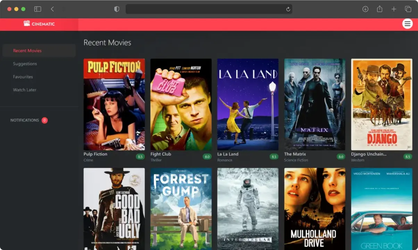
Task: Open the Forrest Gump poster
Action: pos(181,209)
